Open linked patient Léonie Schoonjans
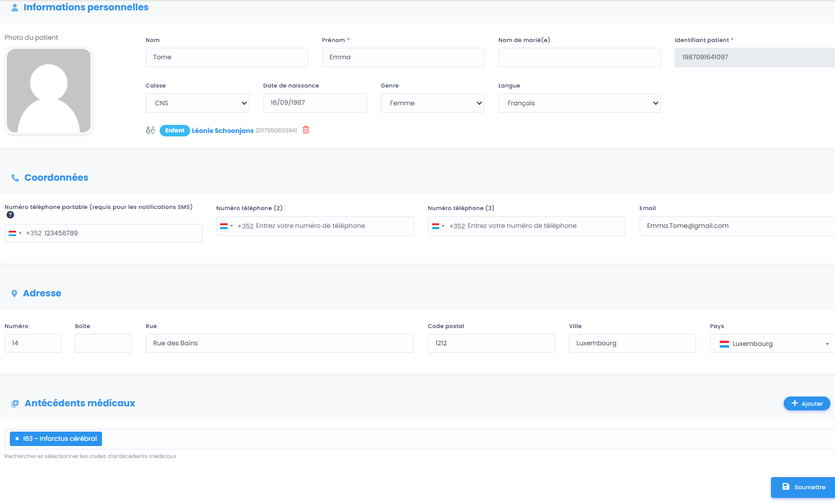Image resolution: width=835 pixels, height=503 pixels. (222, 131)
